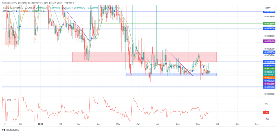Image resolution: width=278 pixels, height=133 pixels.
Task: Click the green 0.0001690 price label
Action: (x=268, y=24)
